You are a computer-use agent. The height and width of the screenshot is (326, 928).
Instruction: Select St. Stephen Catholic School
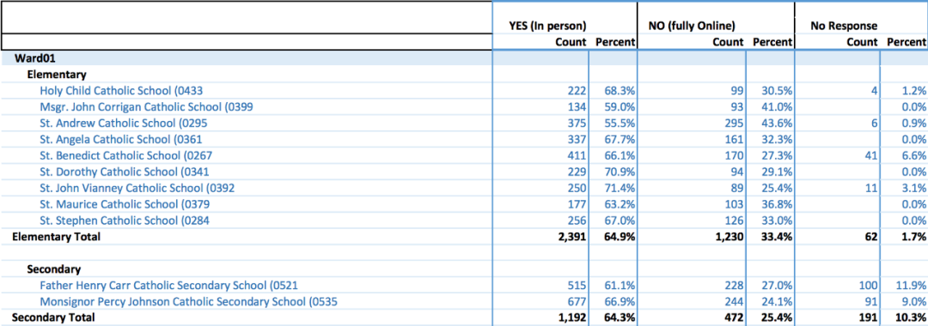point(125,220)
